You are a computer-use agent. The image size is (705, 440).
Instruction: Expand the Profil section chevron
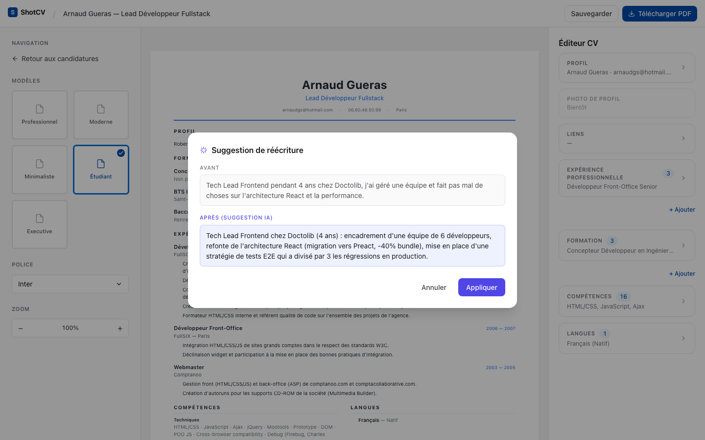(683, 67)
